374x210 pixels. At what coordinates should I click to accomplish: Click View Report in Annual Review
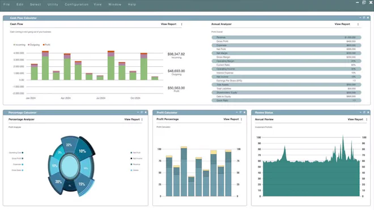(355, 119)
